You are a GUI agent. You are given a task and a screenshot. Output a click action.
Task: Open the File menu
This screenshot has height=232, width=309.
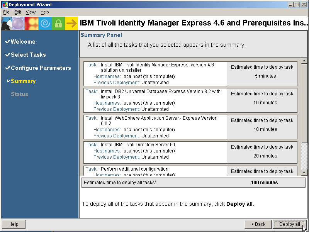[x=6, y=12]
